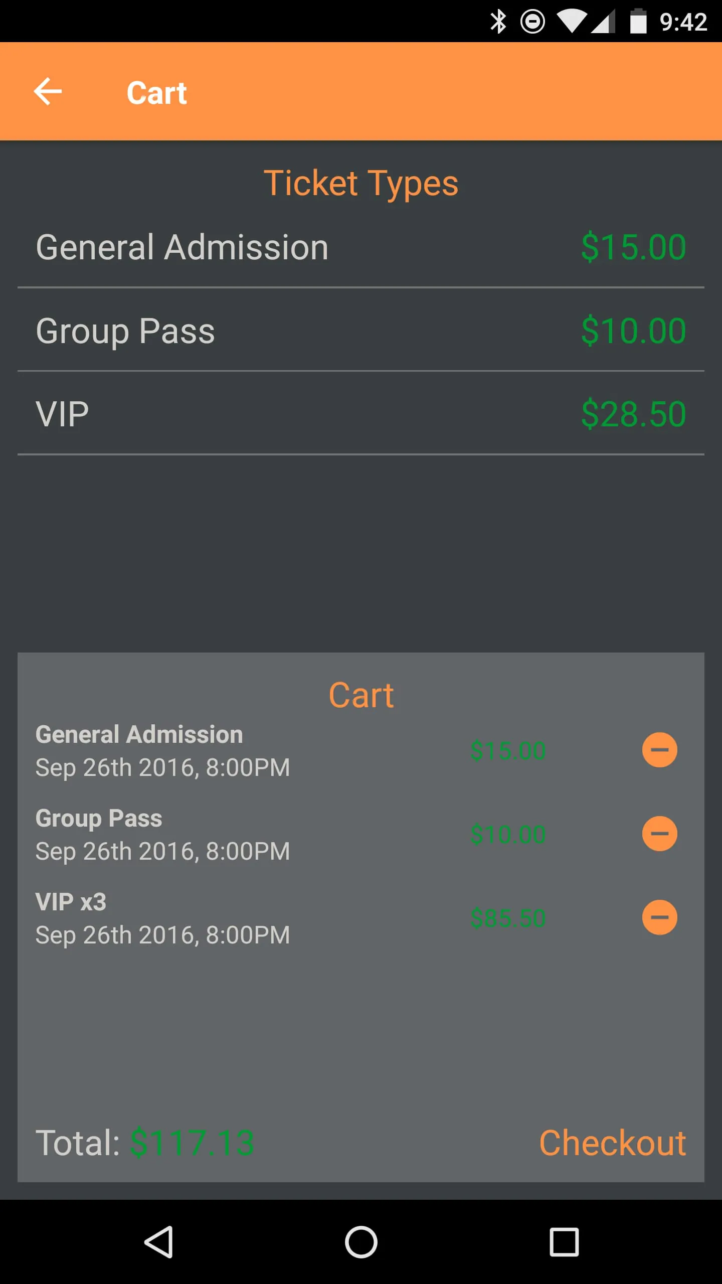Viewport: 722px width, 1284px height.
Task: Remove Group Pass from cart
Action: pos(659,834)
